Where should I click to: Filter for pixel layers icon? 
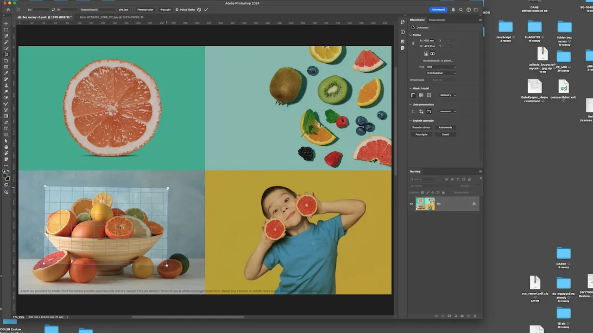(x=447, y=179)
